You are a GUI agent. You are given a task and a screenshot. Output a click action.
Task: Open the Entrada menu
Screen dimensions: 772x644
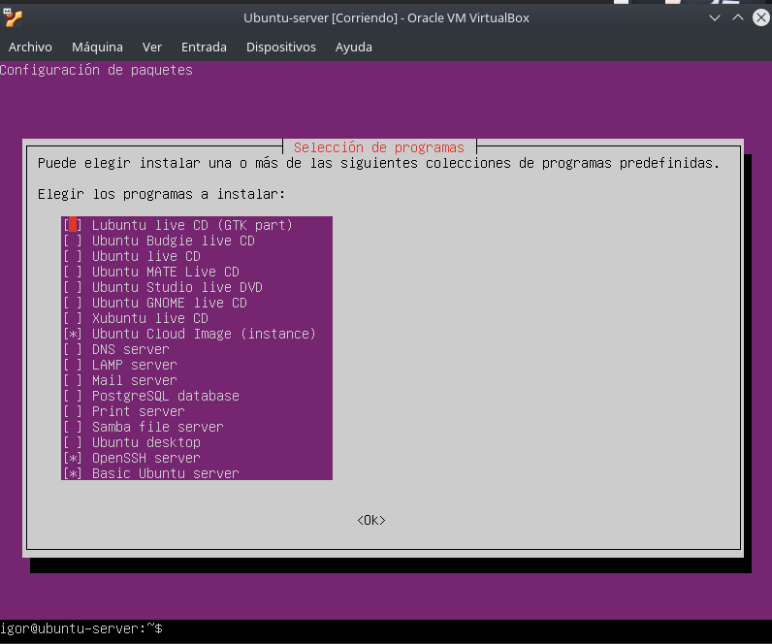[204, 48]
